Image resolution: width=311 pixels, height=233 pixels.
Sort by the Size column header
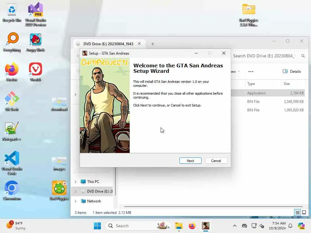[x=294, y=84]
